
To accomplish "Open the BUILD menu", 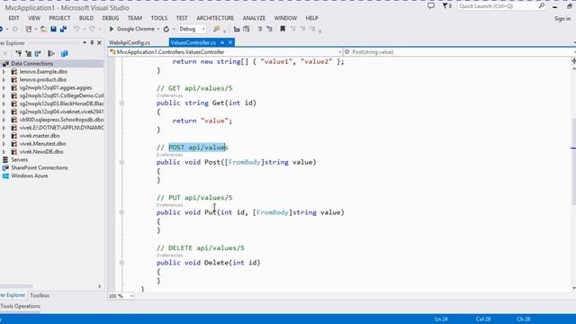I will pos(86,18).
